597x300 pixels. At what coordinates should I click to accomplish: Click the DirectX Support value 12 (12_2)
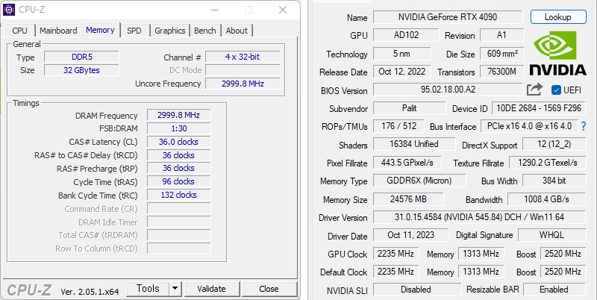click(x=554, y=144)
